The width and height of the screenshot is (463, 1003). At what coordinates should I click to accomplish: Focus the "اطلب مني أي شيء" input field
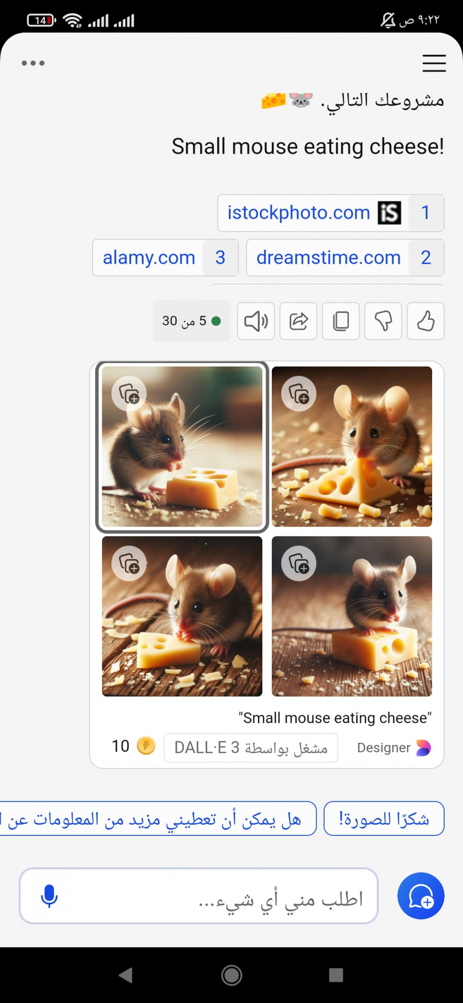pos(199,896)
